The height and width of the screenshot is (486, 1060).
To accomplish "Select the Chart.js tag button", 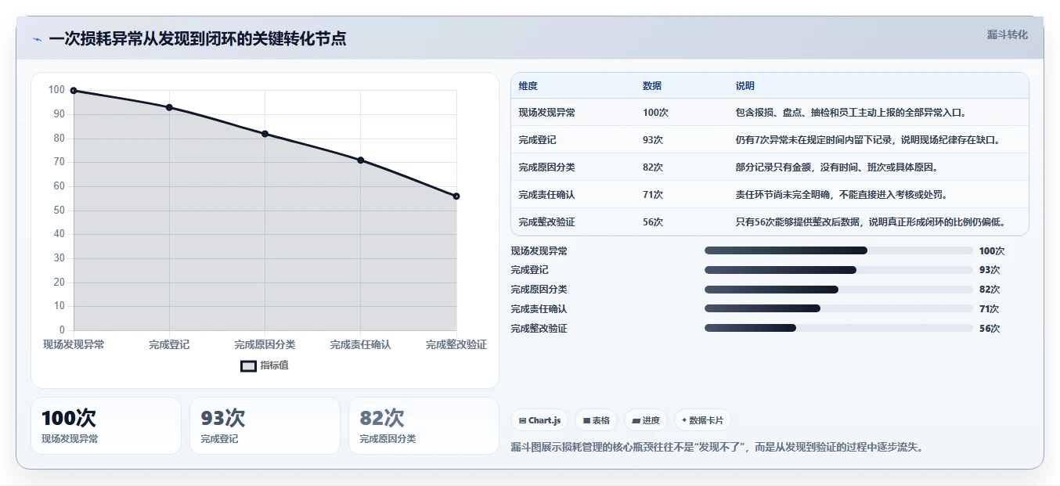I will pos(540,420).
